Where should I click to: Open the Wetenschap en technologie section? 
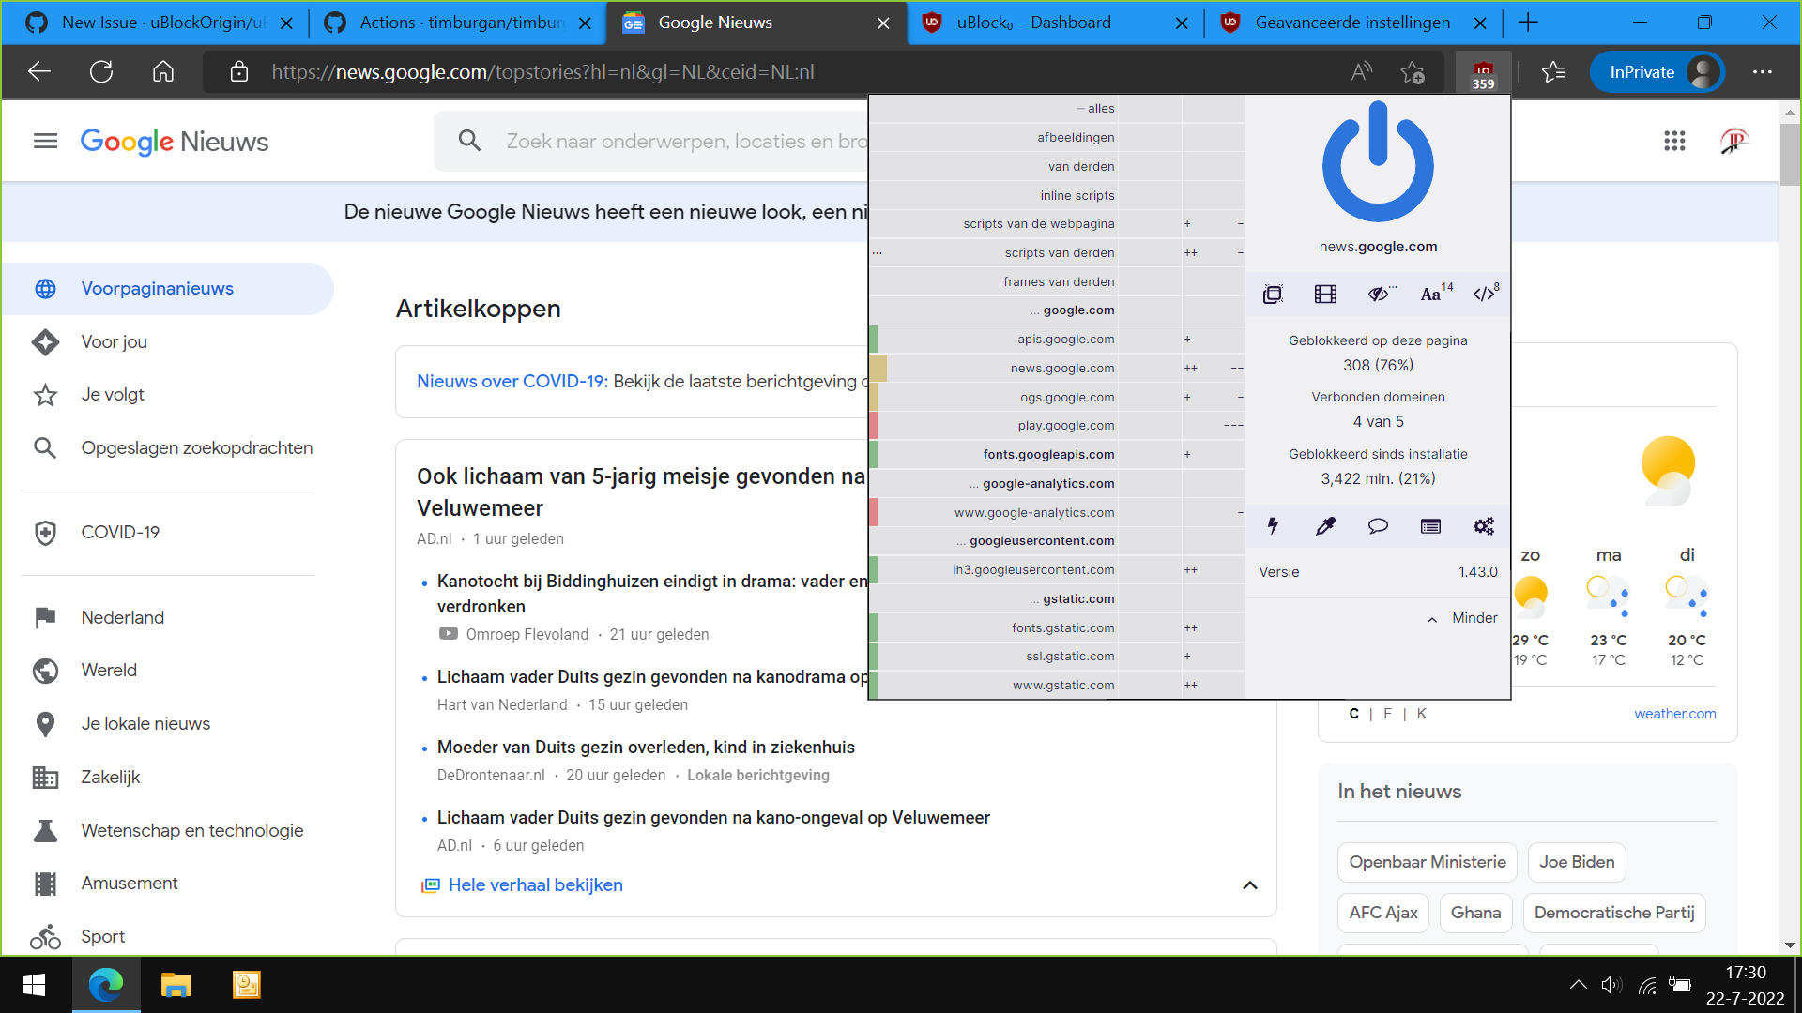[191, 830]
